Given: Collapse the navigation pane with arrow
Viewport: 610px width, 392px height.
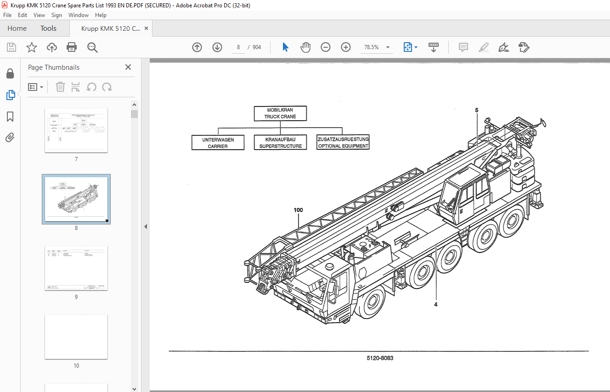Looking at the screenshot, I should pos(146,226).
